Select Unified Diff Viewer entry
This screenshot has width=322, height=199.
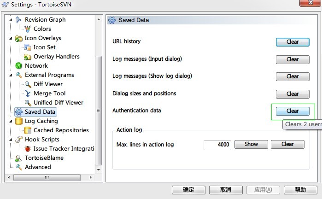pyautogui.click(x=59, y=102)
